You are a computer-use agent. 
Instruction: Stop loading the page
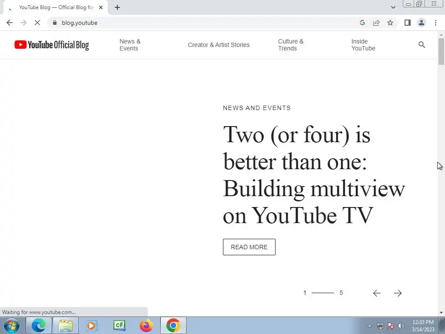point(37,23)
